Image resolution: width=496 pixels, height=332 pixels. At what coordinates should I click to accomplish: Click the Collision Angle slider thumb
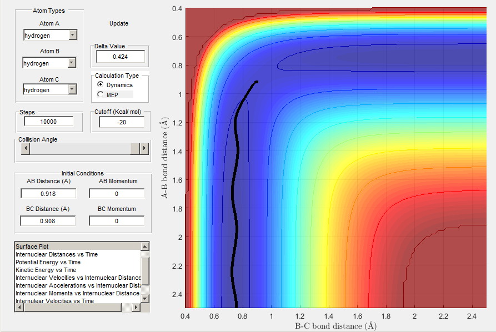pyautogui.click(x=136, y=148)
